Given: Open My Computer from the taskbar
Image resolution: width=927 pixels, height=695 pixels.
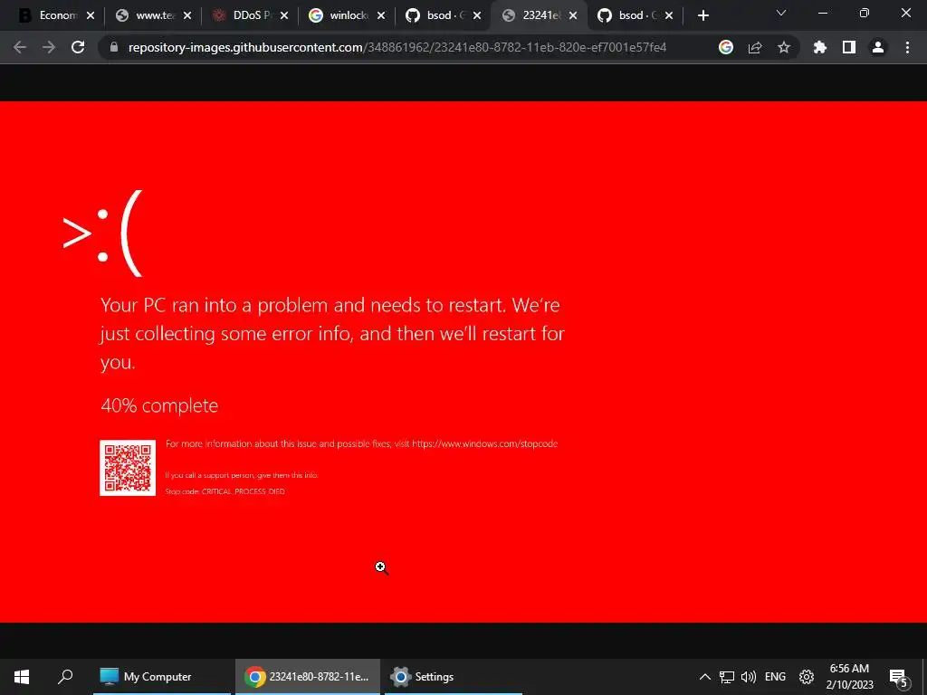Looking at the screenshot, I should point(161,677).
